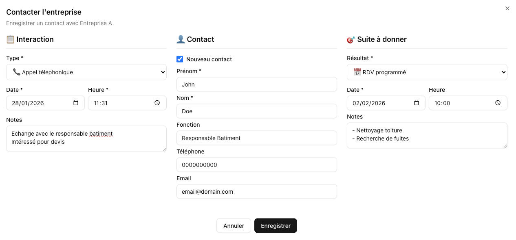Edit the Téléphone number field
Image resolution: width=516 pixels, height=240 pixels.
(x=256, y=165)
